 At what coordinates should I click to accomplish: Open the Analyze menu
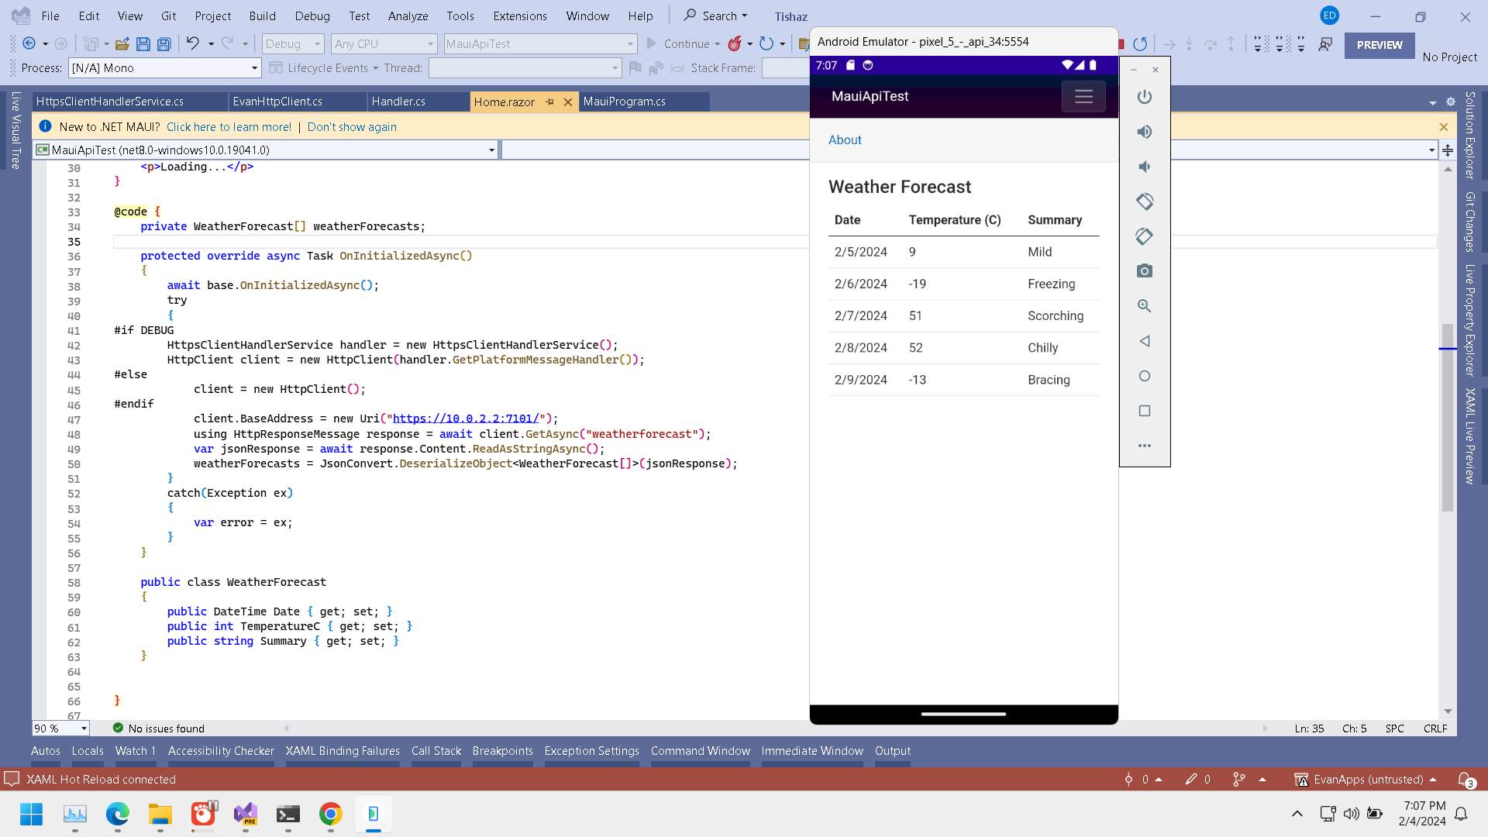[x=407, y=15]
